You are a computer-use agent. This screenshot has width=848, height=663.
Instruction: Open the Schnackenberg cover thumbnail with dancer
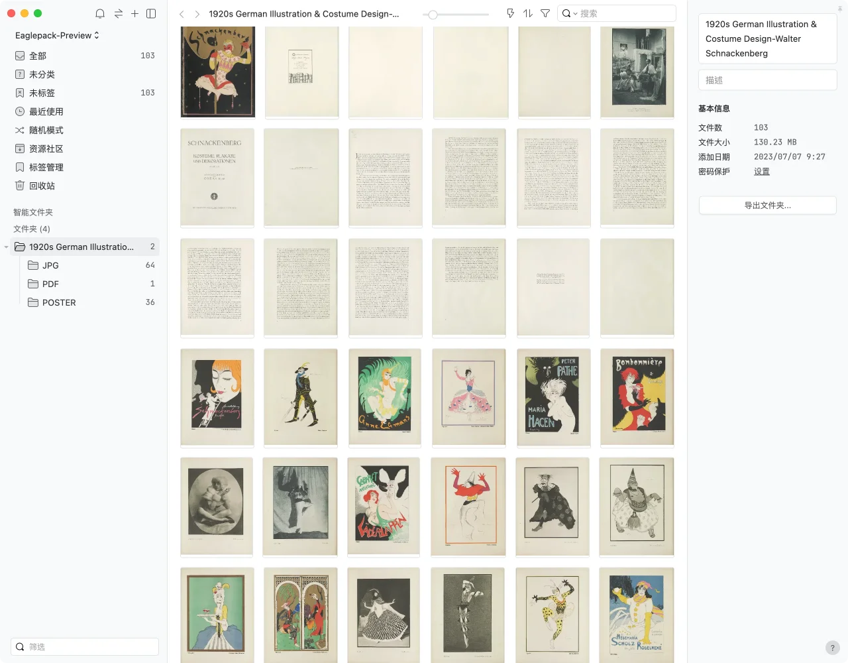pos(218,72)
